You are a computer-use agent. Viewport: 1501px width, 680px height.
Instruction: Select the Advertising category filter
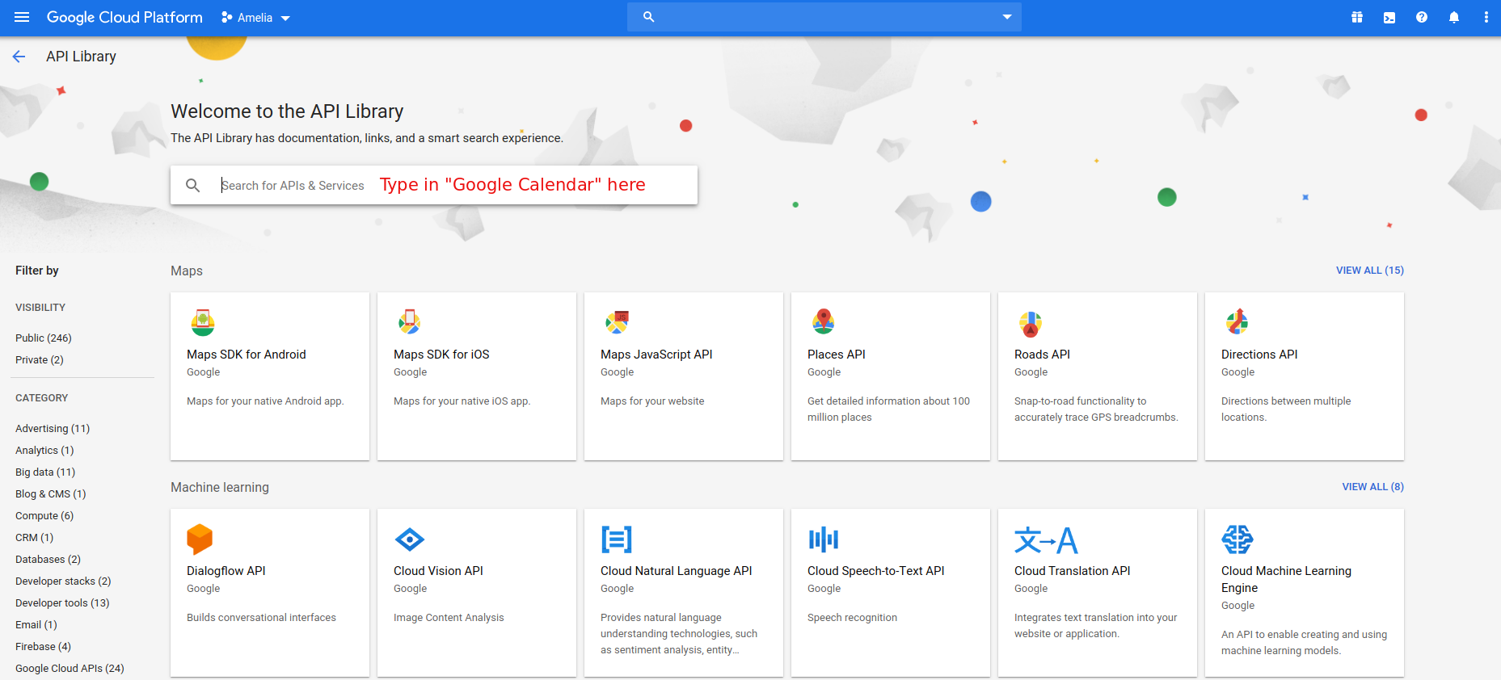coord(53,428)
